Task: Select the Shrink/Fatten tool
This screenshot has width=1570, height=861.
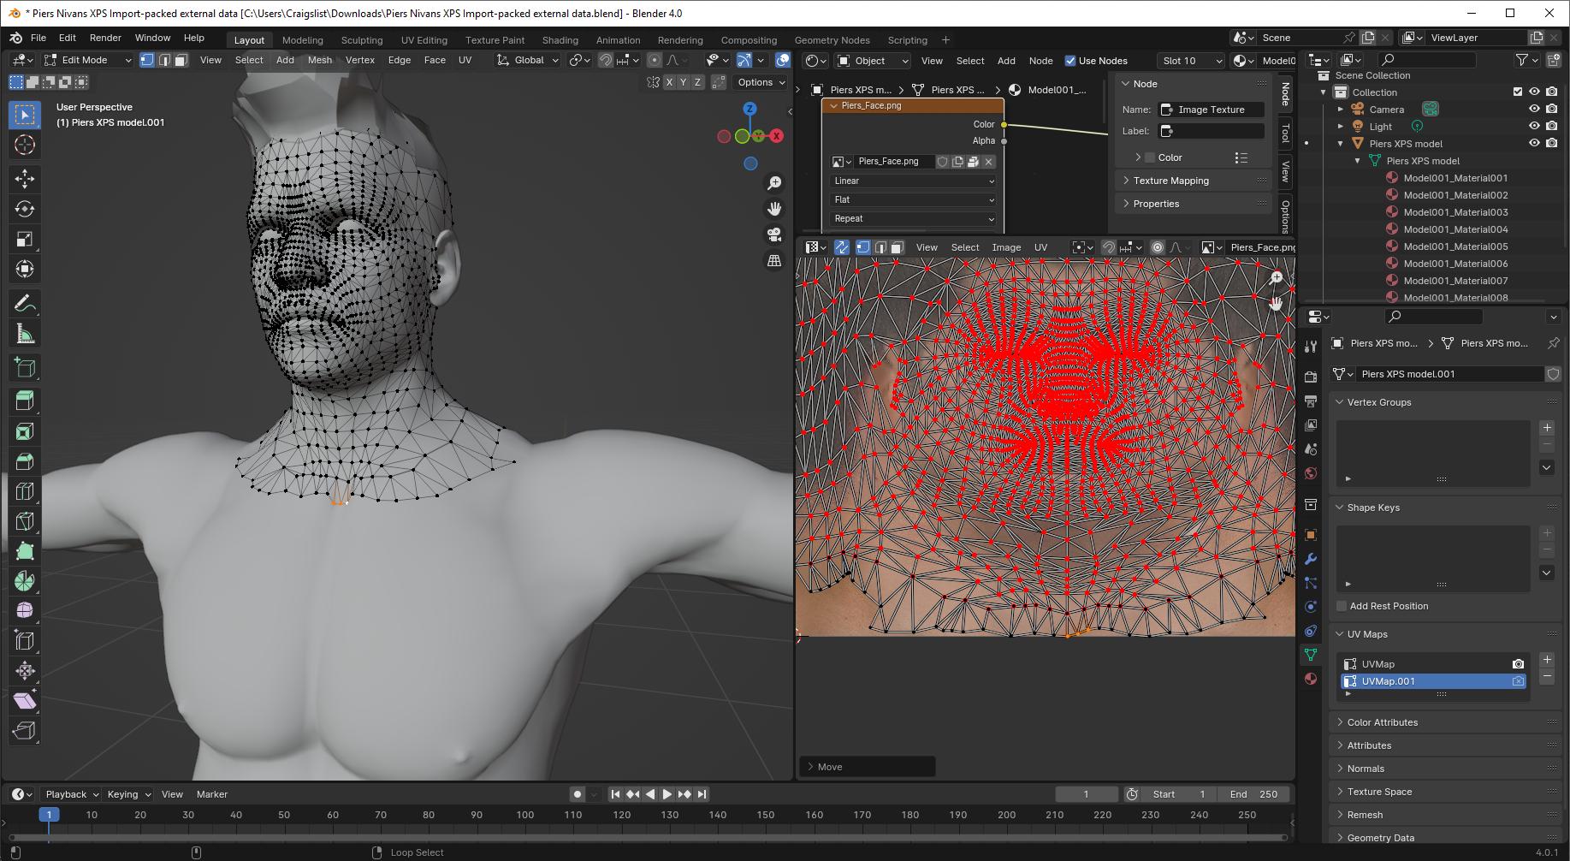Action: [x=25, y=670]
